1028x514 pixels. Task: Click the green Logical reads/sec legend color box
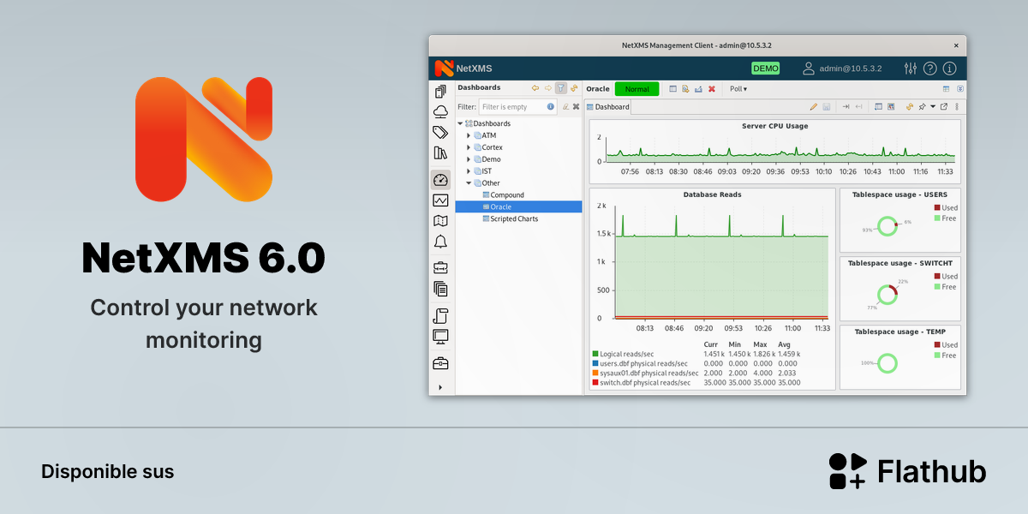(x=595, y=354)
